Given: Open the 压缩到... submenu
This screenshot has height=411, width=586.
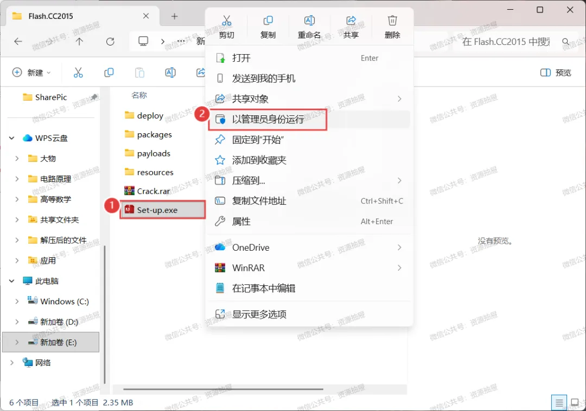Looking at the screenshot, I should 309,181.
